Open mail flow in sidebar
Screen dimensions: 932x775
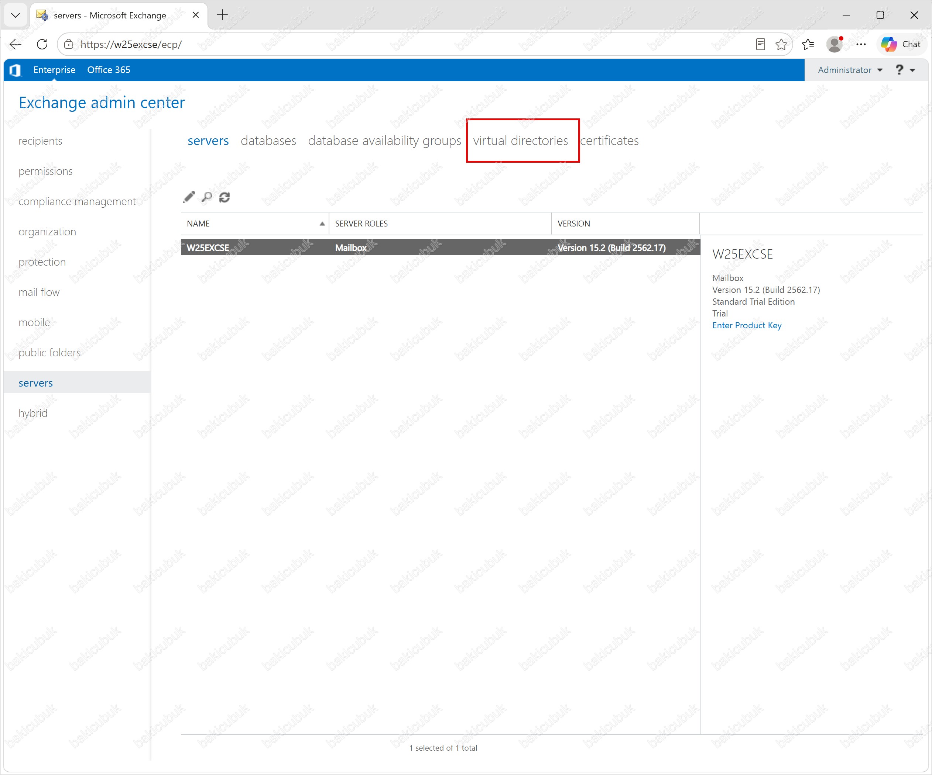[39, 292]
